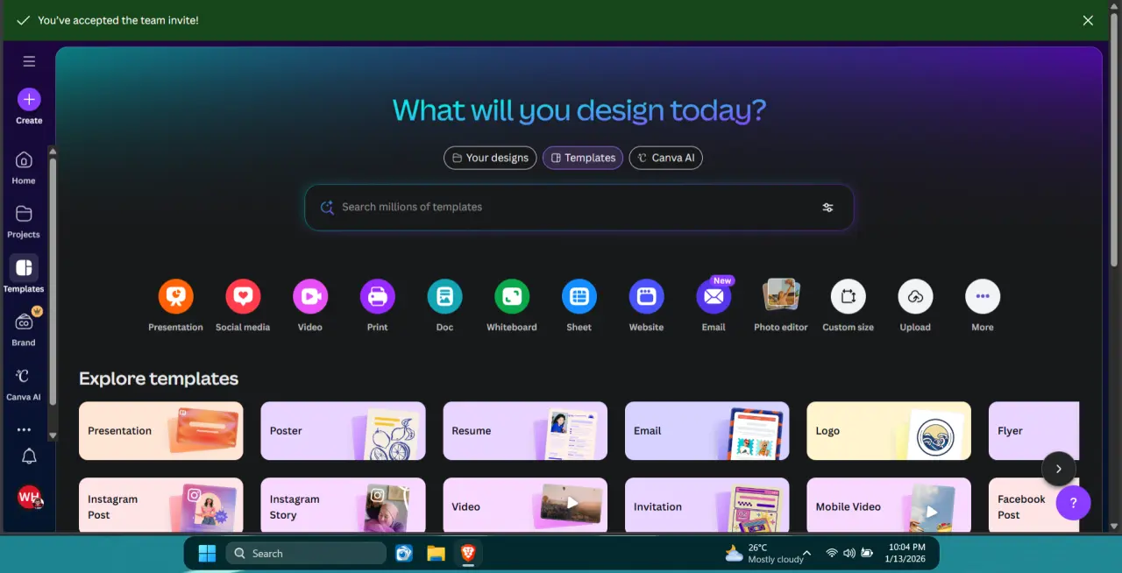This screenshot has width=1122, height=573.
Task: Open Invitation template category card
Action: 707,505
